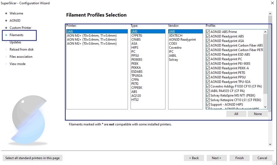This screenshot has height=165, width=277.
Task: Go to View mode step
Action: pos(17,64)
